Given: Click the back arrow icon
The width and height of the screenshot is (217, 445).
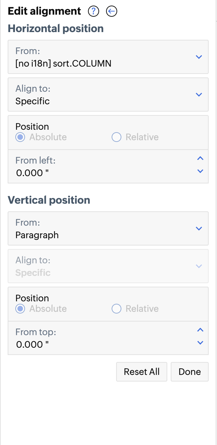Looking at the screenshot, I should click(112, 12).
